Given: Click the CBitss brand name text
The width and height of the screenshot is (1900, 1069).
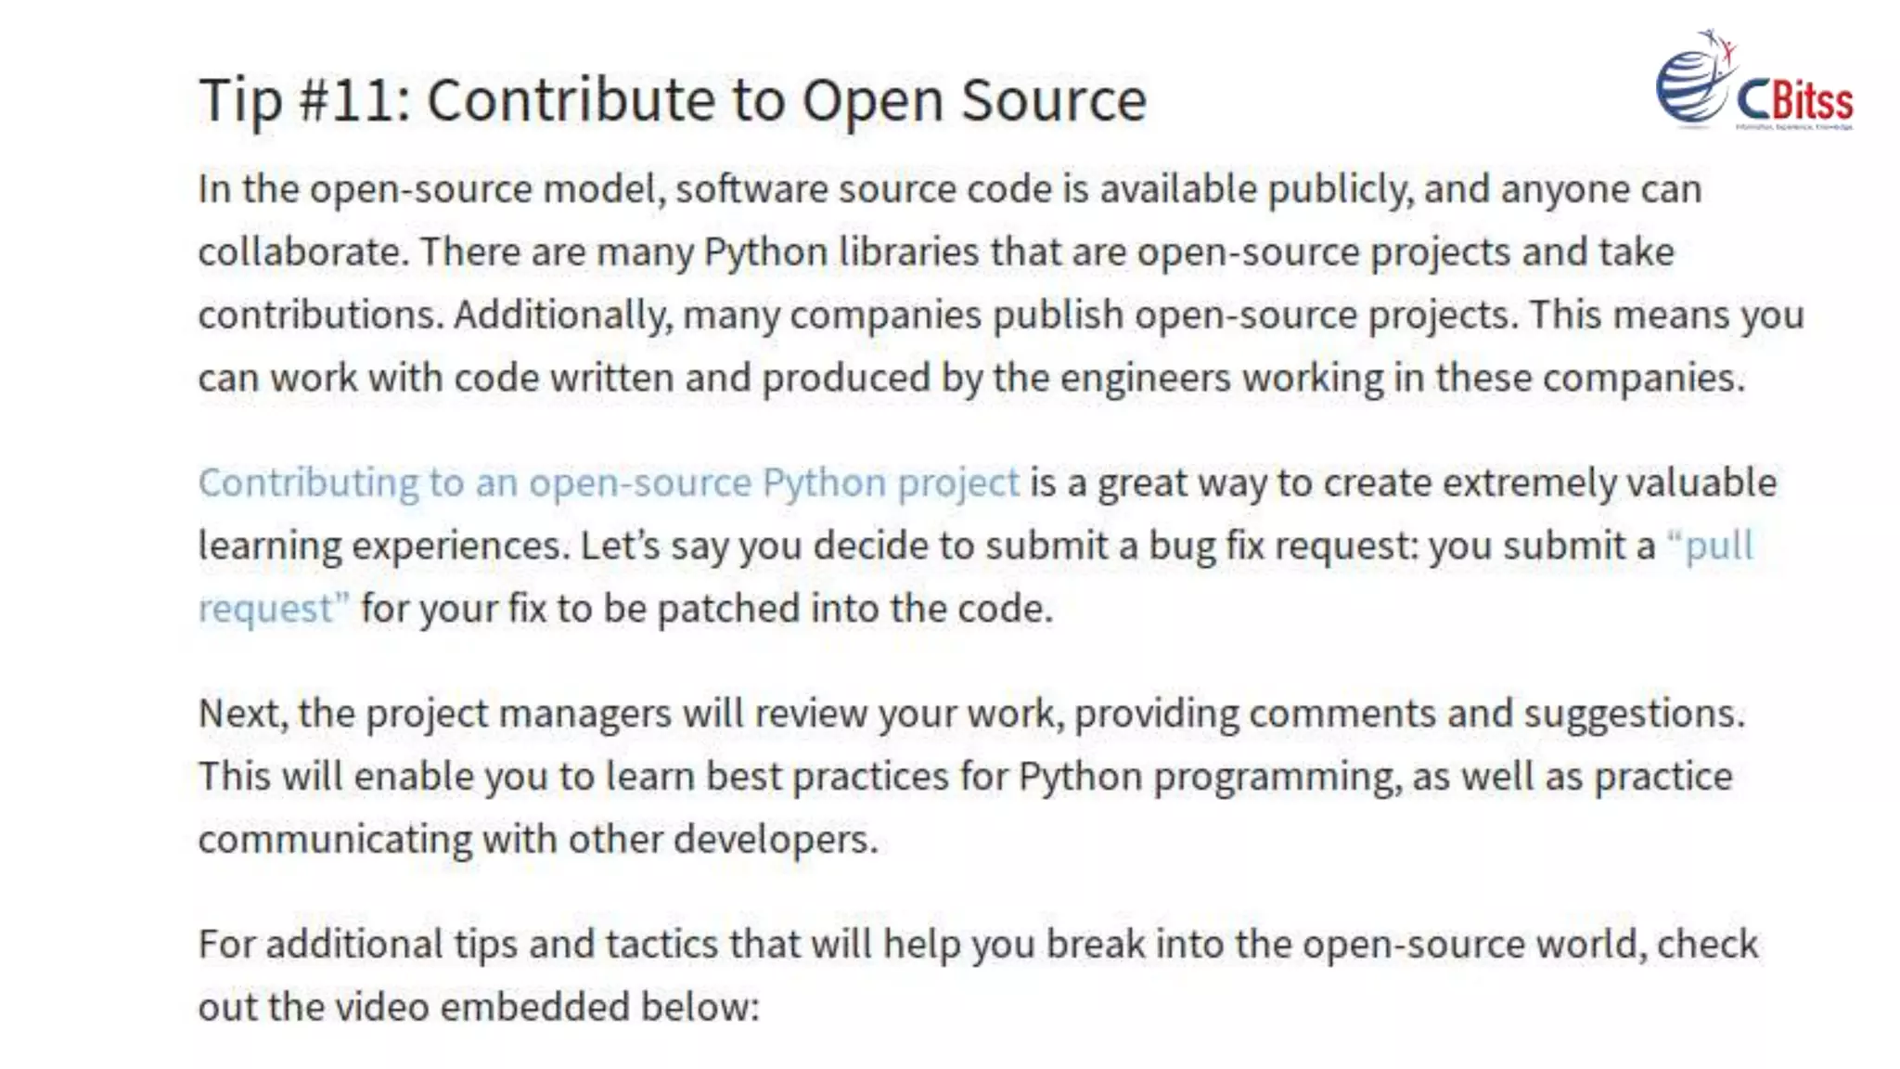Looking at the screenshot, I should tap(1794, 100).
